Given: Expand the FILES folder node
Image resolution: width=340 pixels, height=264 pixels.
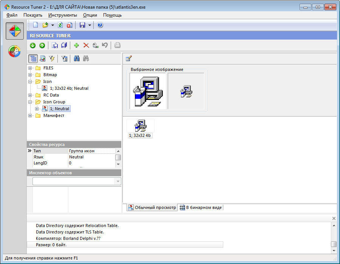Looking at the screenshot, I should pos(30,68).
